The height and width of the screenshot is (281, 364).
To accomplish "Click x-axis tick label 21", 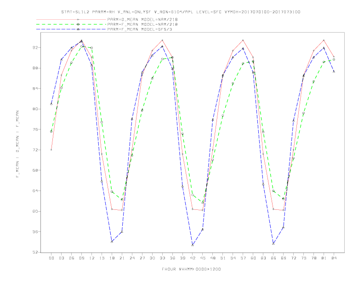I will point(122,258).
